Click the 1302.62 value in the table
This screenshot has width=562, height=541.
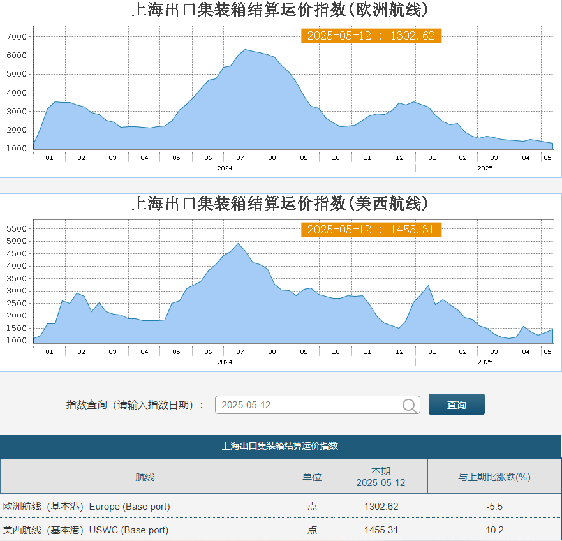pos(381,507)
